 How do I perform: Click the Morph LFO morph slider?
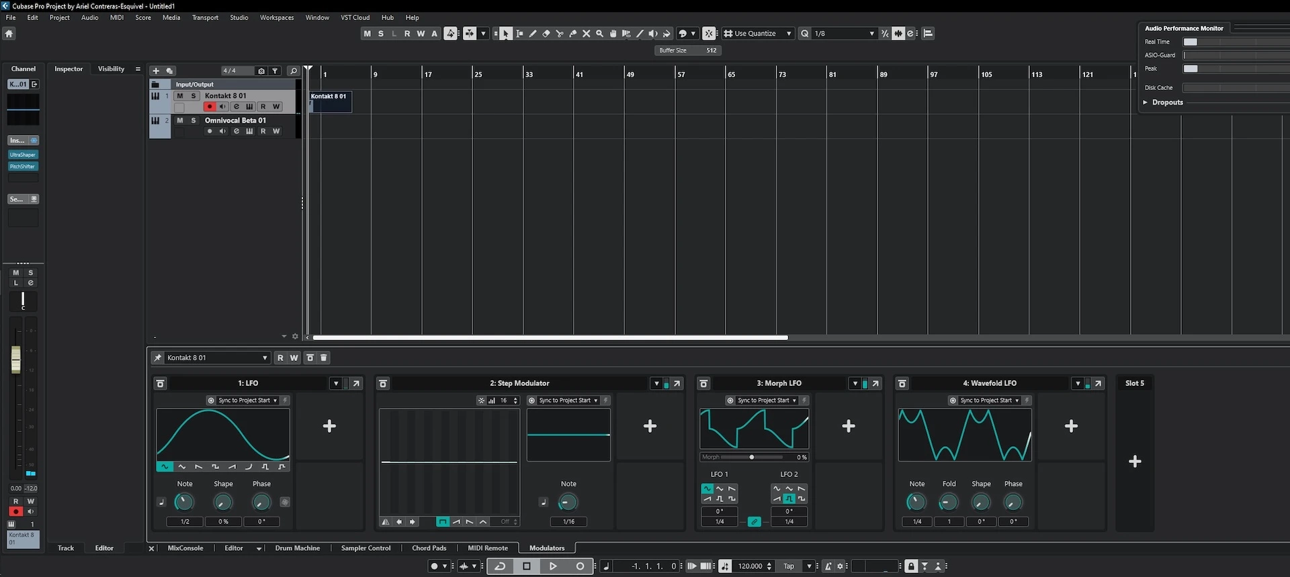pos(751,457)
